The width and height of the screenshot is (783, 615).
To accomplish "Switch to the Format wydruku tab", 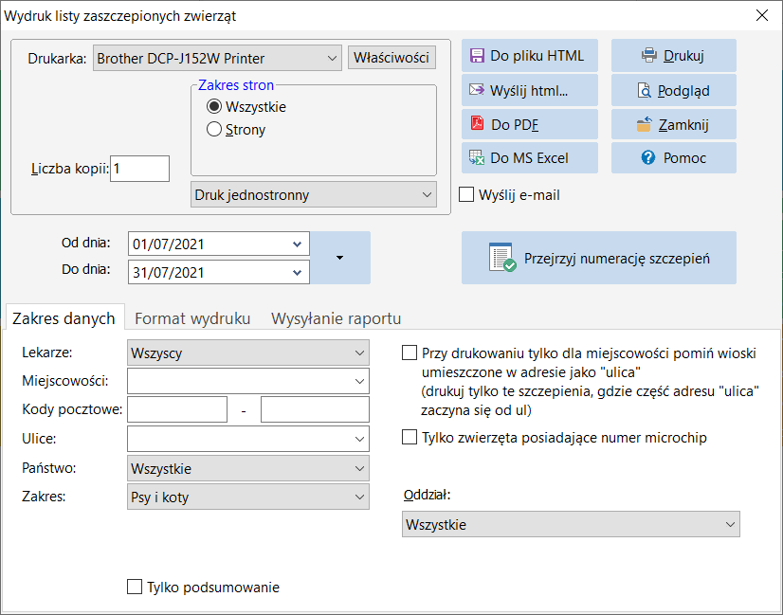I will pyautogui.click(x=192, y=318).
